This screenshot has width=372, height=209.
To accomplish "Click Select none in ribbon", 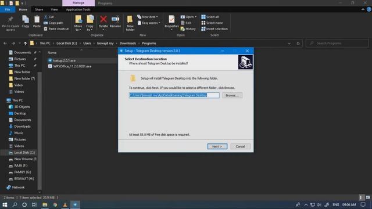I will click(x=212, y=23).
